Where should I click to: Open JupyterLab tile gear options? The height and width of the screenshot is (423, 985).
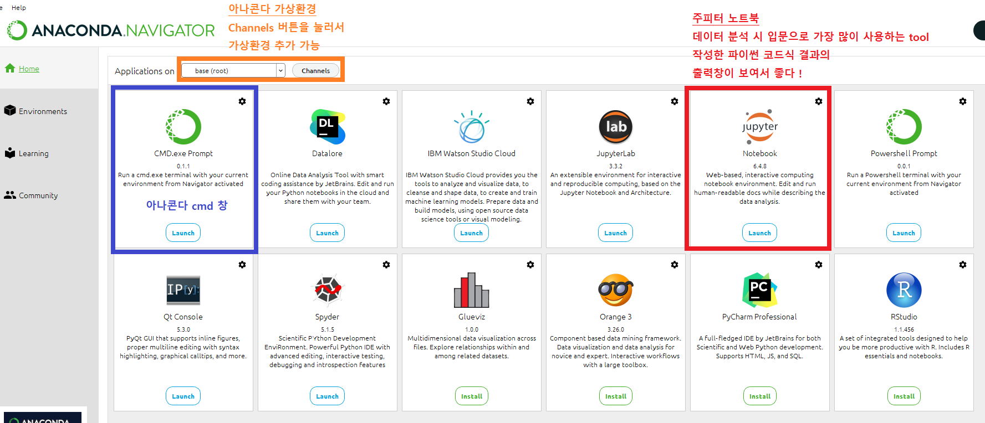675,101
